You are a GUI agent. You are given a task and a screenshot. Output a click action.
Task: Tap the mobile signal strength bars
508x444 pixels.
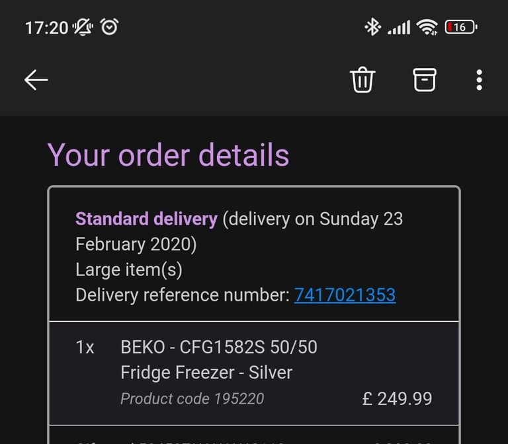click(x=399, y=28)
